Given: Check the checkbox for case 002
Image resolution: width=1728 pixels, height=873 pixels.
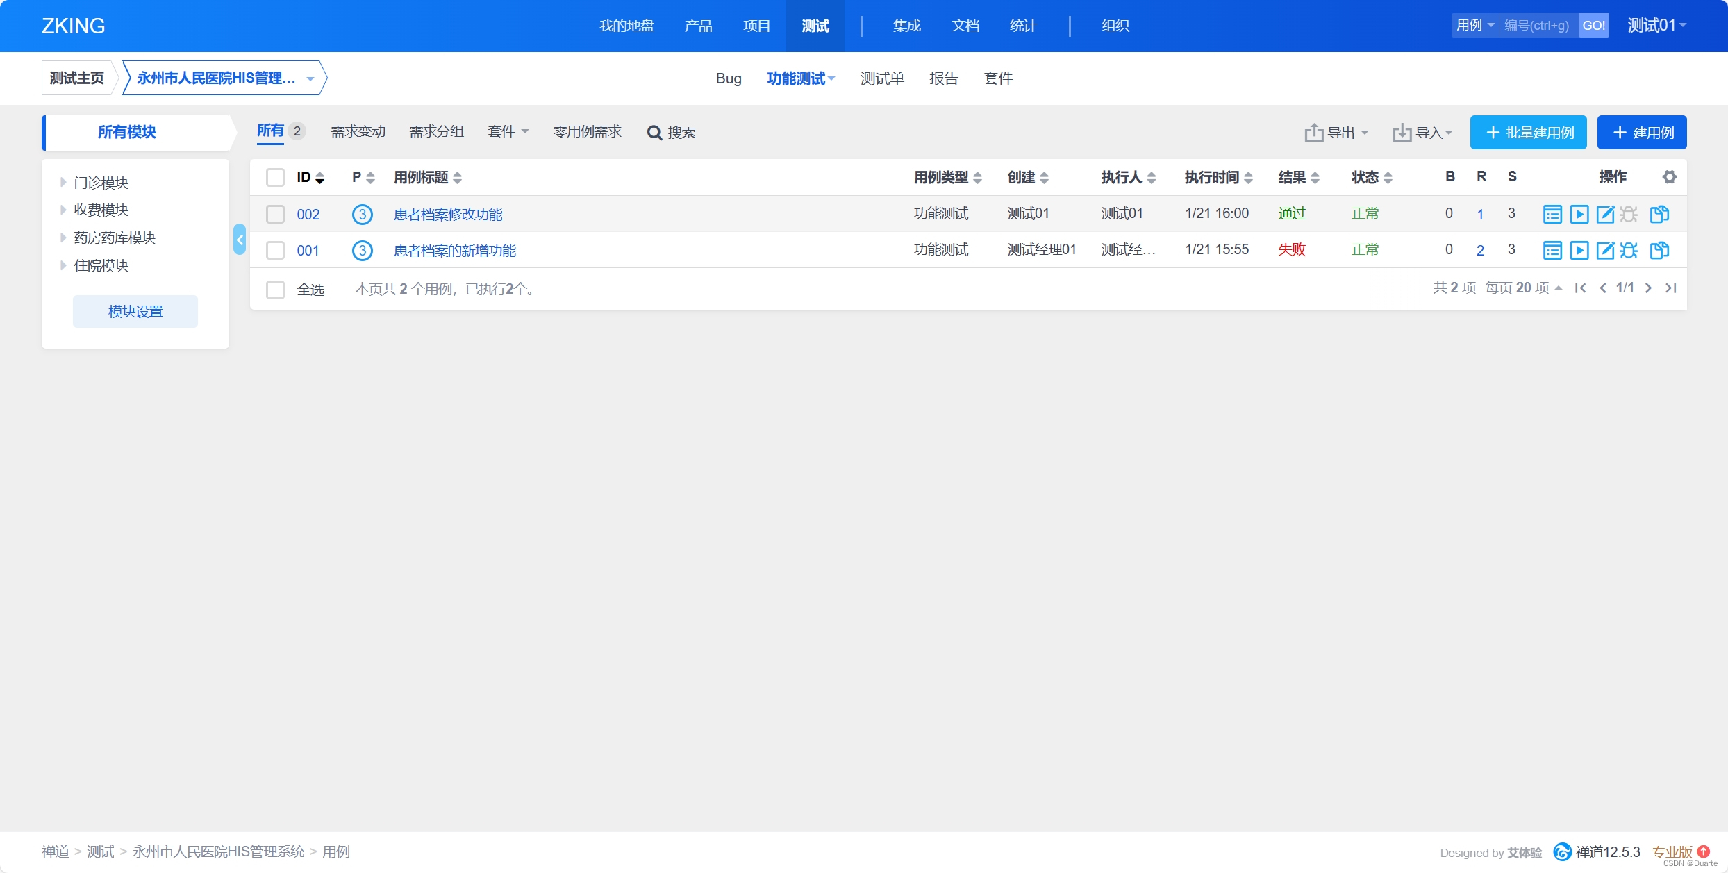Looking at the screenshot, I should pos(275,214).
